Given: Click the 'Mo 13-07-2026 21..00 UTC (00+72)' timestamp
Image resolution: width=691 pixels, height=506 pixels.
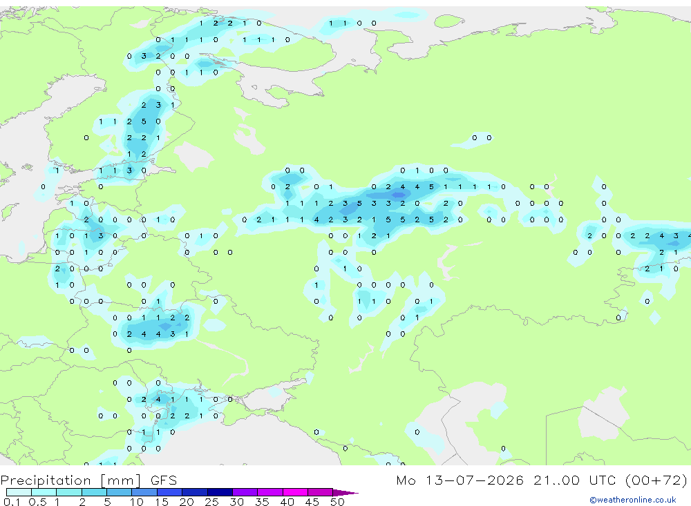Looking at the screenshot, I should pos(542,480).
